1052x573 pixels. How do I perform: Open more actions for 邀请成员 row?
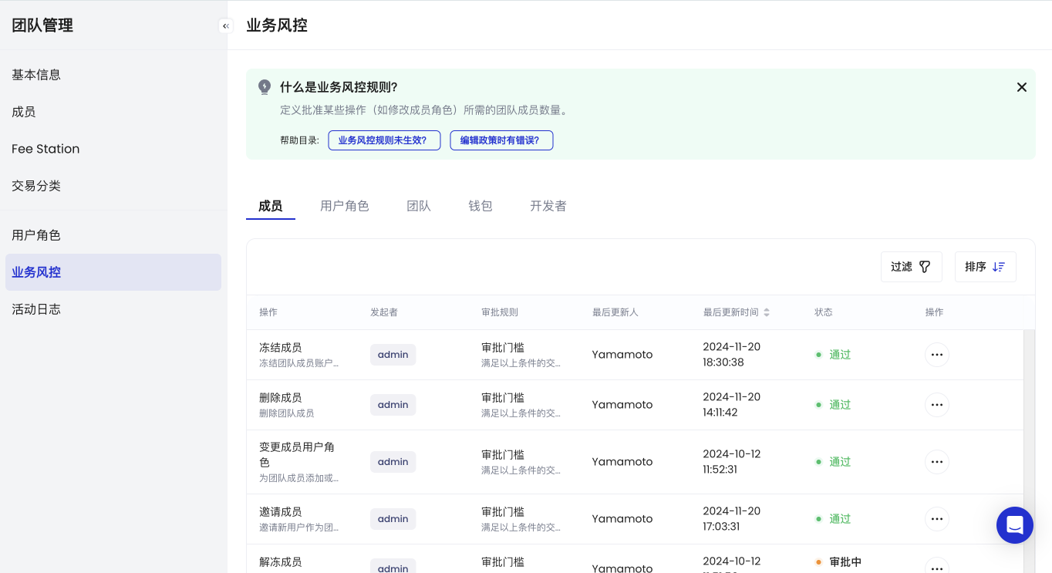(937, 519)
